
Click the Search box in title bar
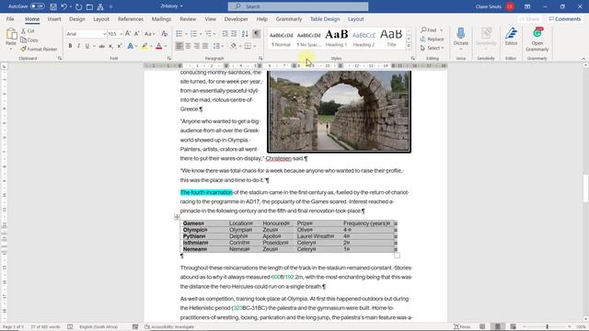(298, 6)
